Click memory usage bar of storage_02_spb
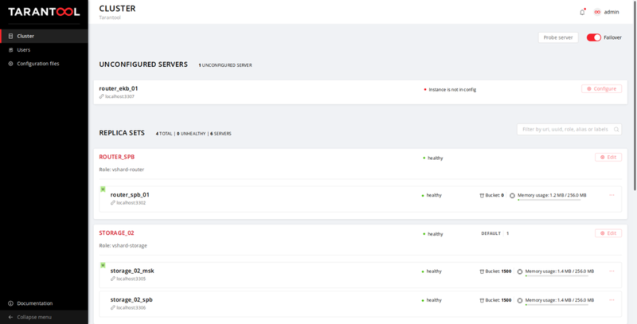The width and height of the screenshot is (637, 324). click(549, 305)
